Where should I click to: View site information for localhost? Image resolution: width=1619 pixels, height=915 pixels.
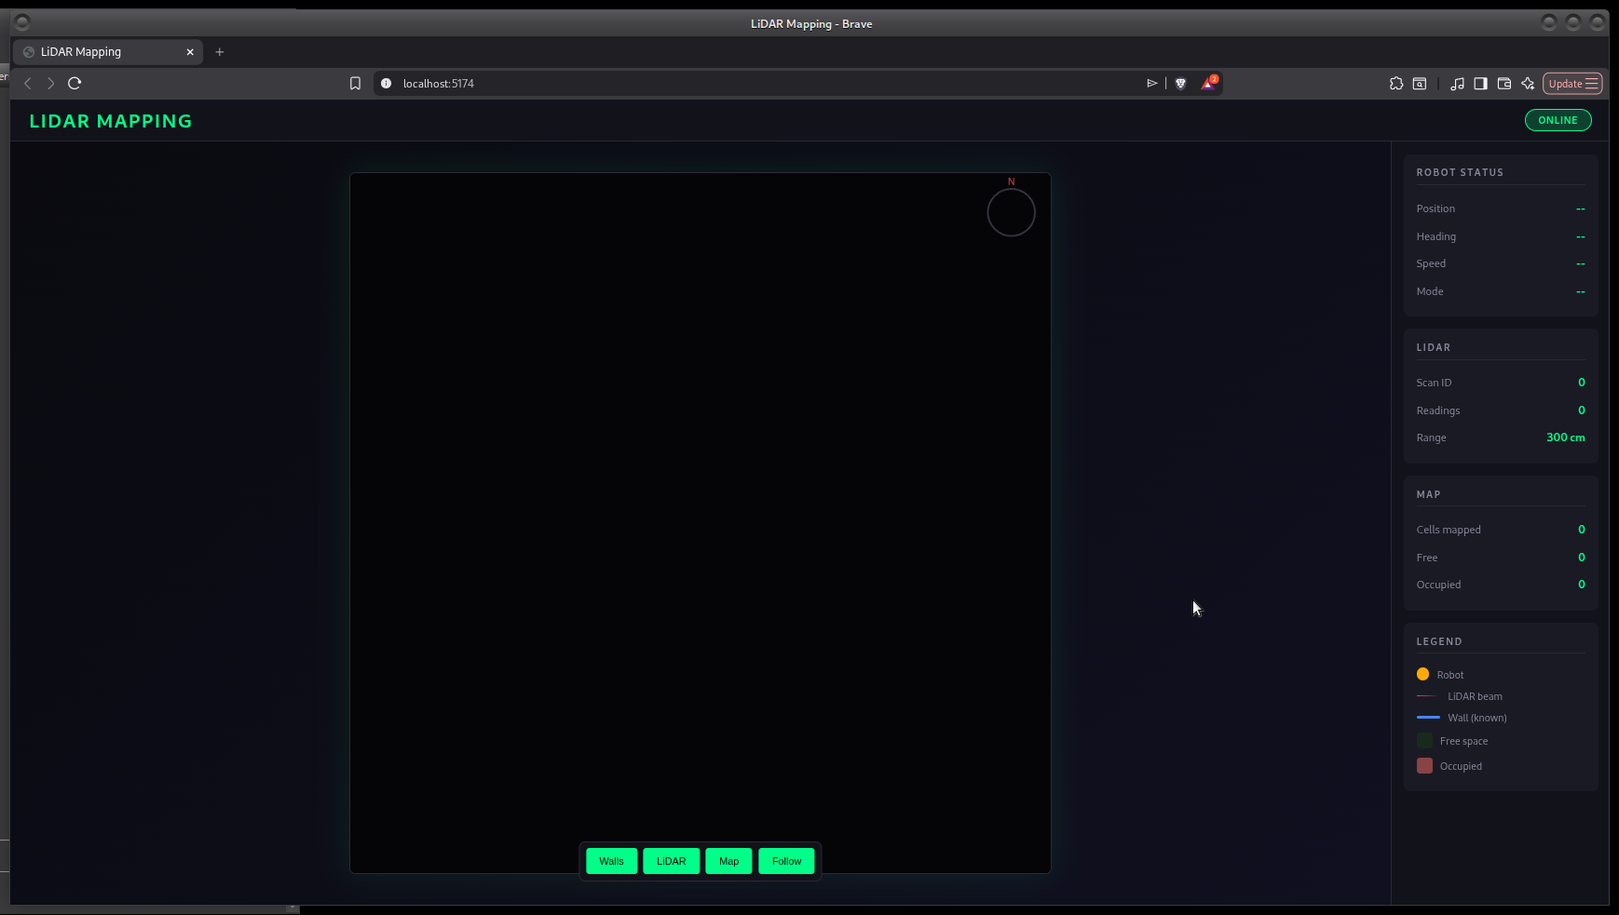click(x=386, y=84)
